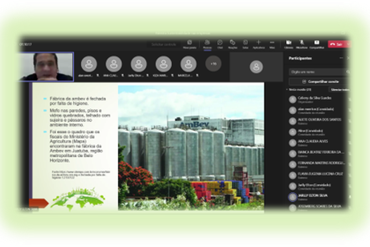Click the Silenciar todos button
The height and width of the screenshot is (247, 370).
339,90
